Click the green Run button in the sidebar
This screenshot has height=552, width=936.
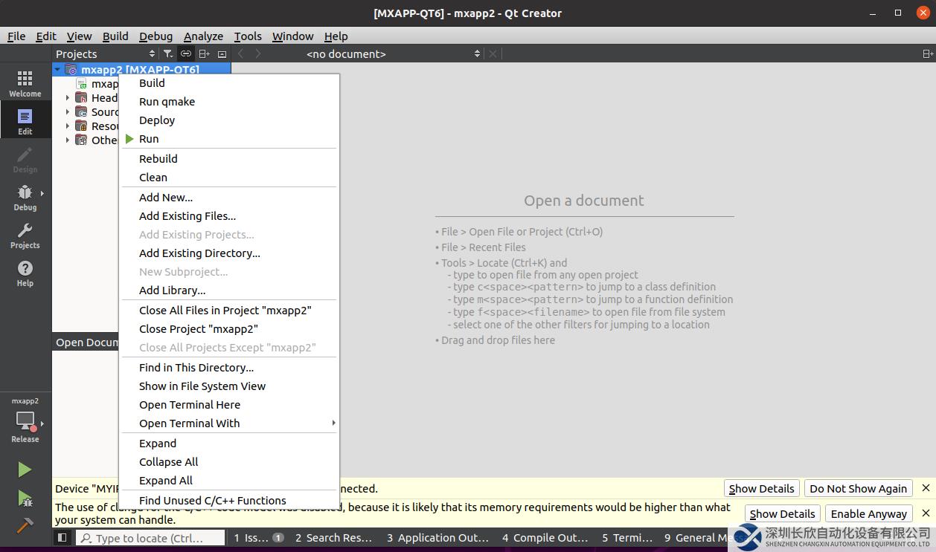tap(25, 470)
